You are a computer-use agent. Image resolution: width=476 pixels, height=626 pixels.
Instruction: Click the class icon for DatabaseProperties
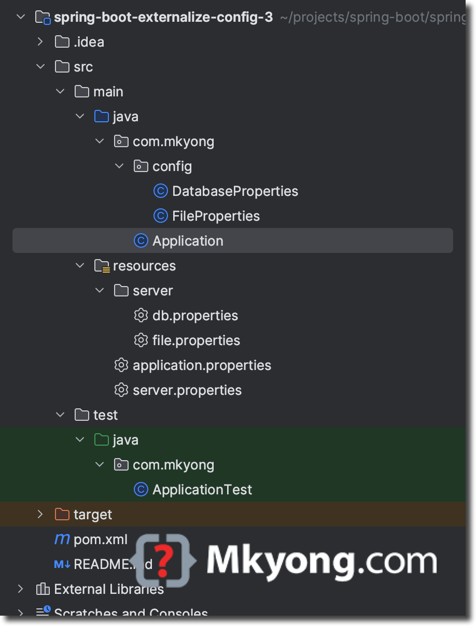point(160,191)
